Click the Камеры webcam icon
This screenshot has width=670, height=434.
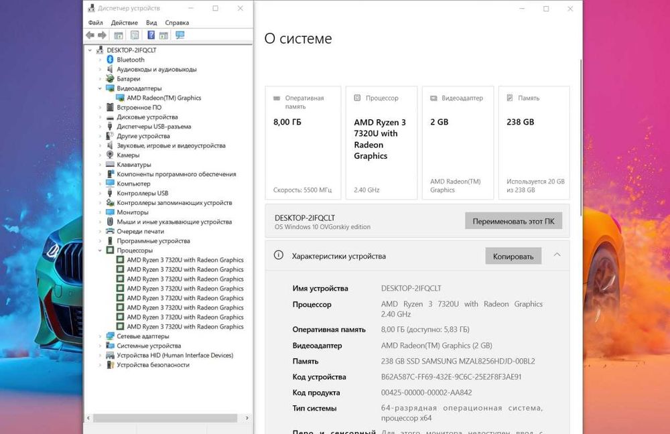pos(110,155)
